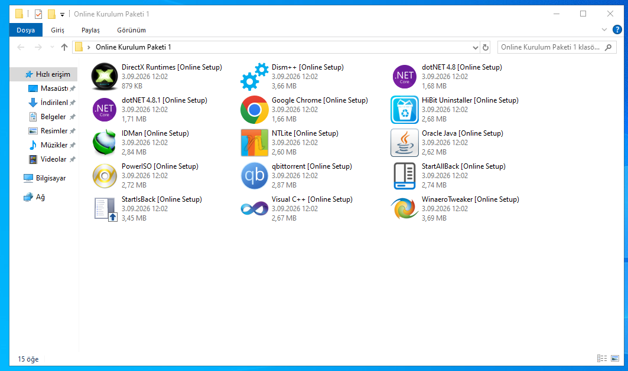
Task: Select the qbittorrent qb icon
Action: pyautogui.click(x=254, y=176)
